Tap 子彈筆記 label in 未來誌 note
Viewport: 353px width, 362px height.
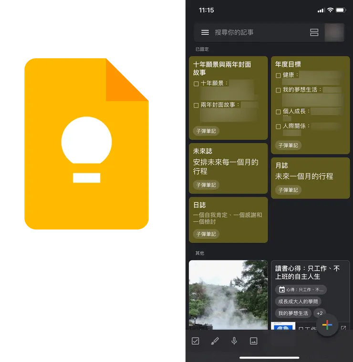206,185
